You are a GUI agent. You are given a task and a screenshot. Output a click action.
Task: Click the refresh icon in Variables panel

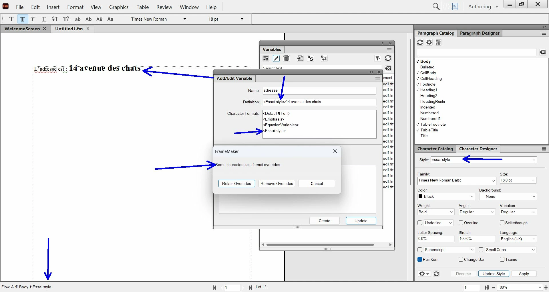point(388,58)
